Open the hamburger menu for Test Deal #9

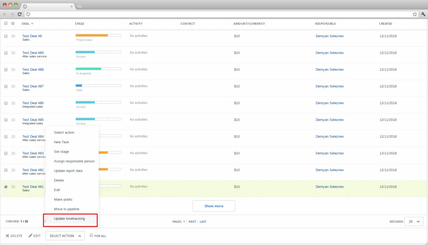point(13,36)
